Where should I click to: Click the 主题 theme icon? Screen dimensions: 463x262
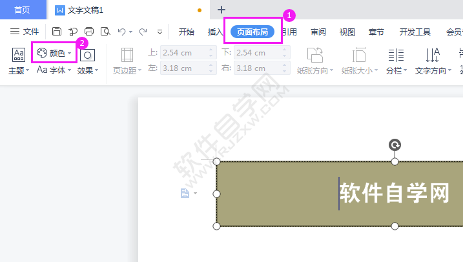[19, 55]
